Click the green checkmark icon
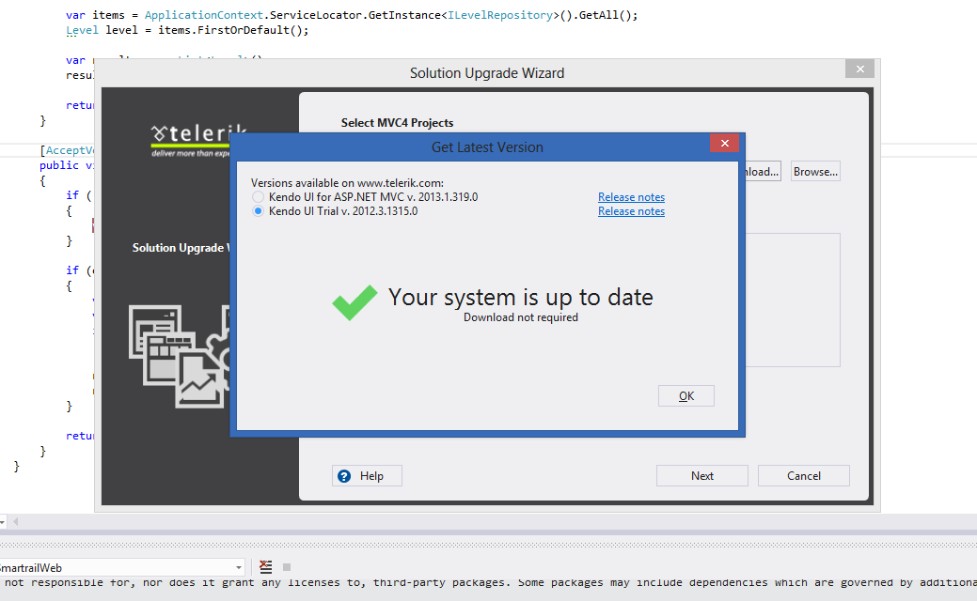Viewport: 977px width, 601px height. coord(354,301)
